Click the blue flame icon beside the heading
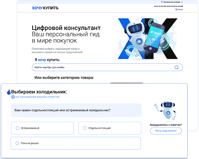Viewport: 199px width, 159px height. tap(9, 92)
